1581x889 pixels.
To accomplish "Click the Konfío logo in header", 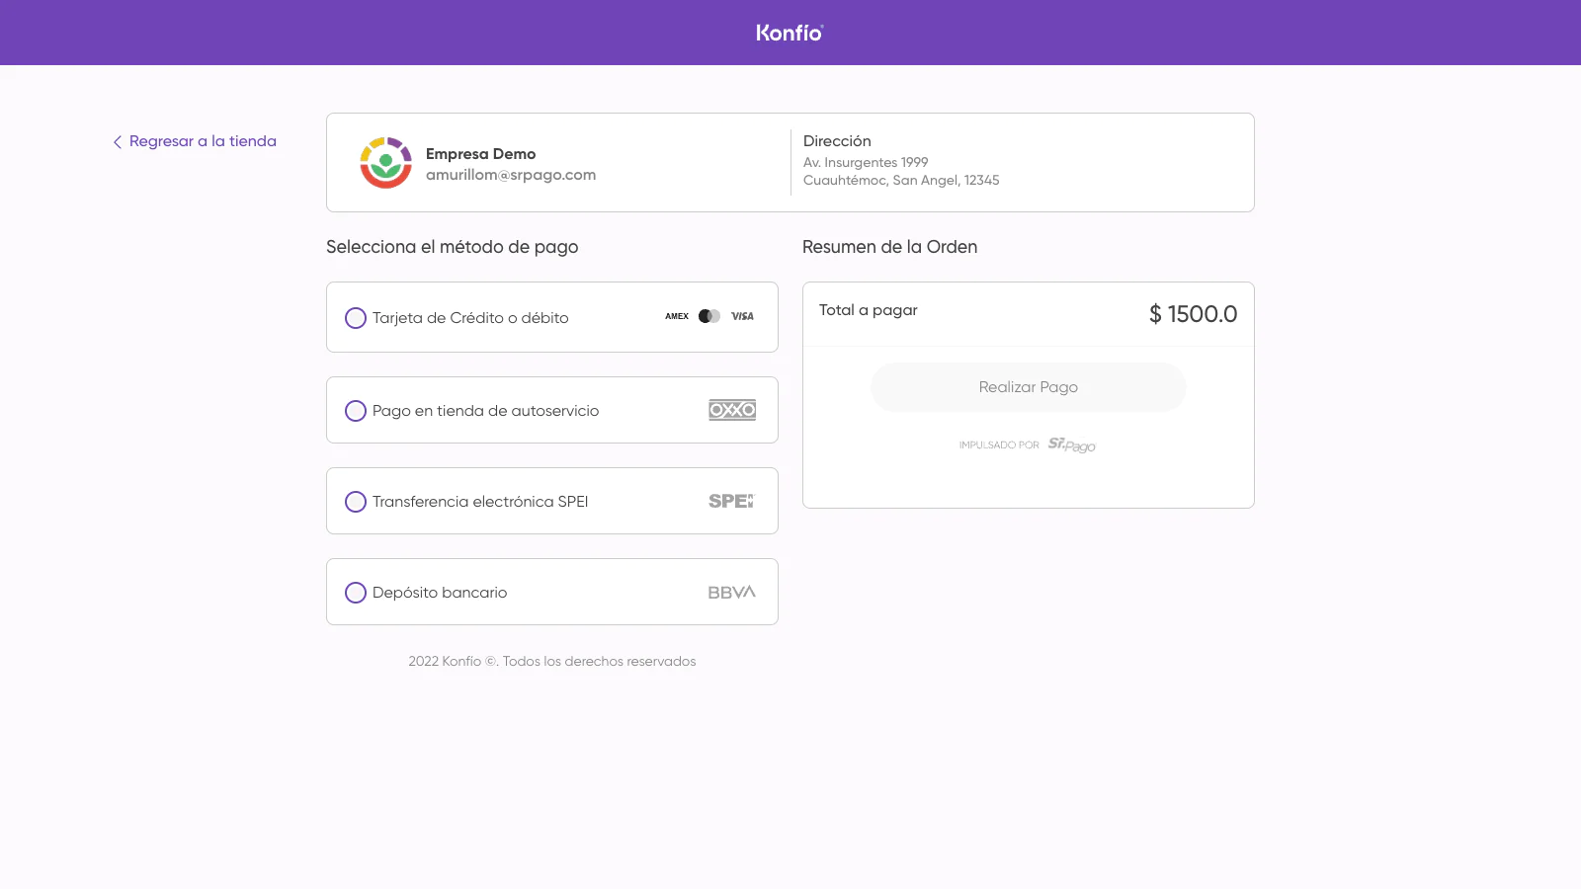I will [x=790, y=33].
